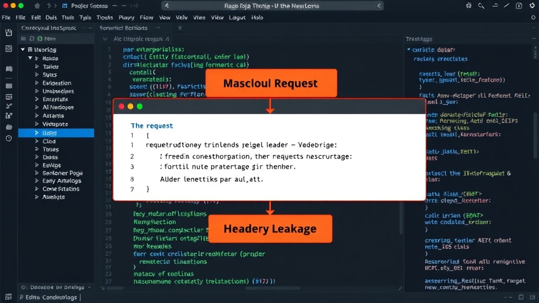Viewport: 539px width, 303px height.
Task: Open the user account icon at top right
Action: click(x=519, y=6)
